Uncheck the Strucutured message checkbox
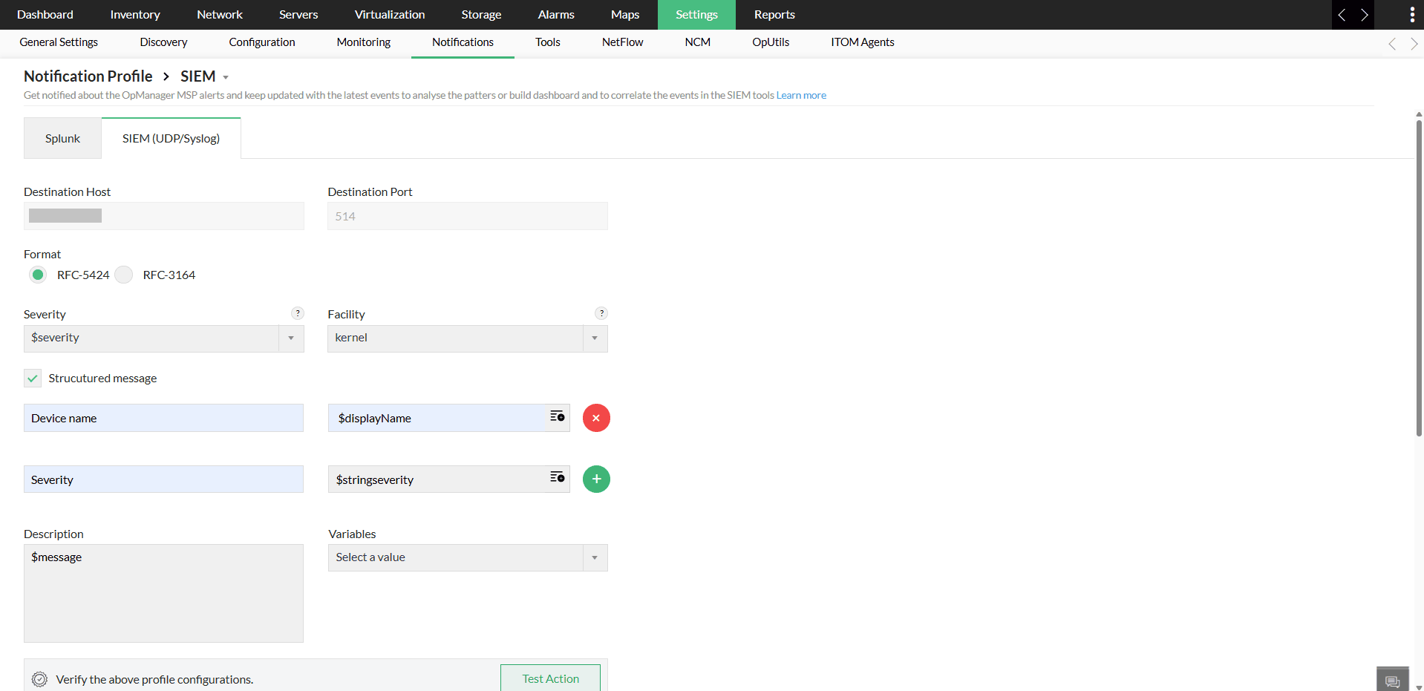The height and width of the screenshot is (691, 1424). click(x=33, y=378)
